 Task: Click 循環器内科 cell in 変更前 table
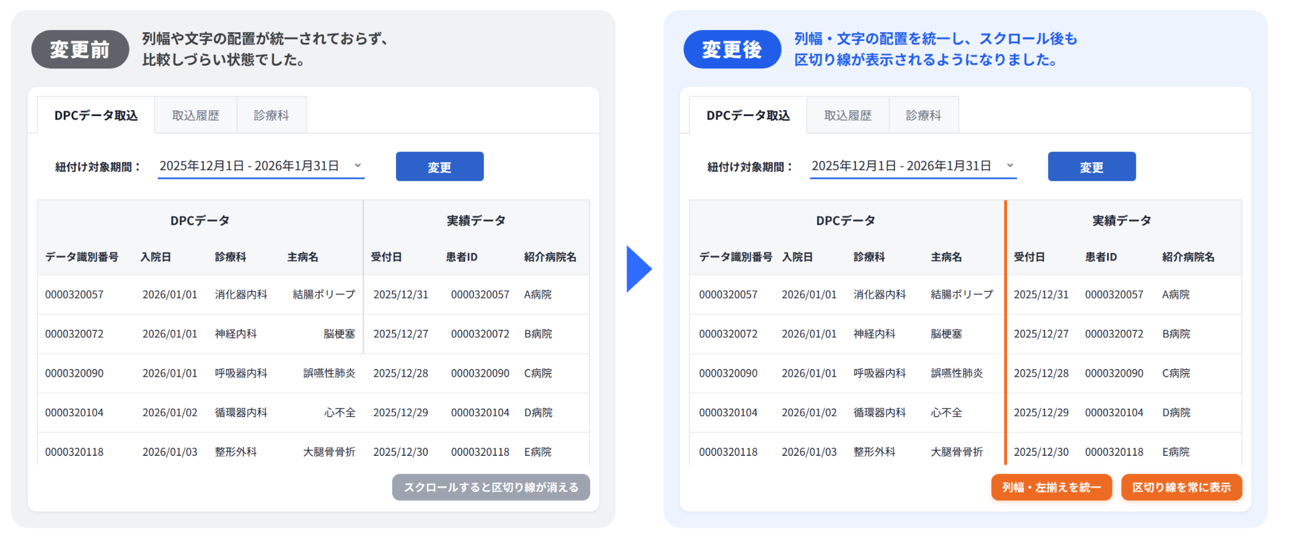[x=241, y=413]
